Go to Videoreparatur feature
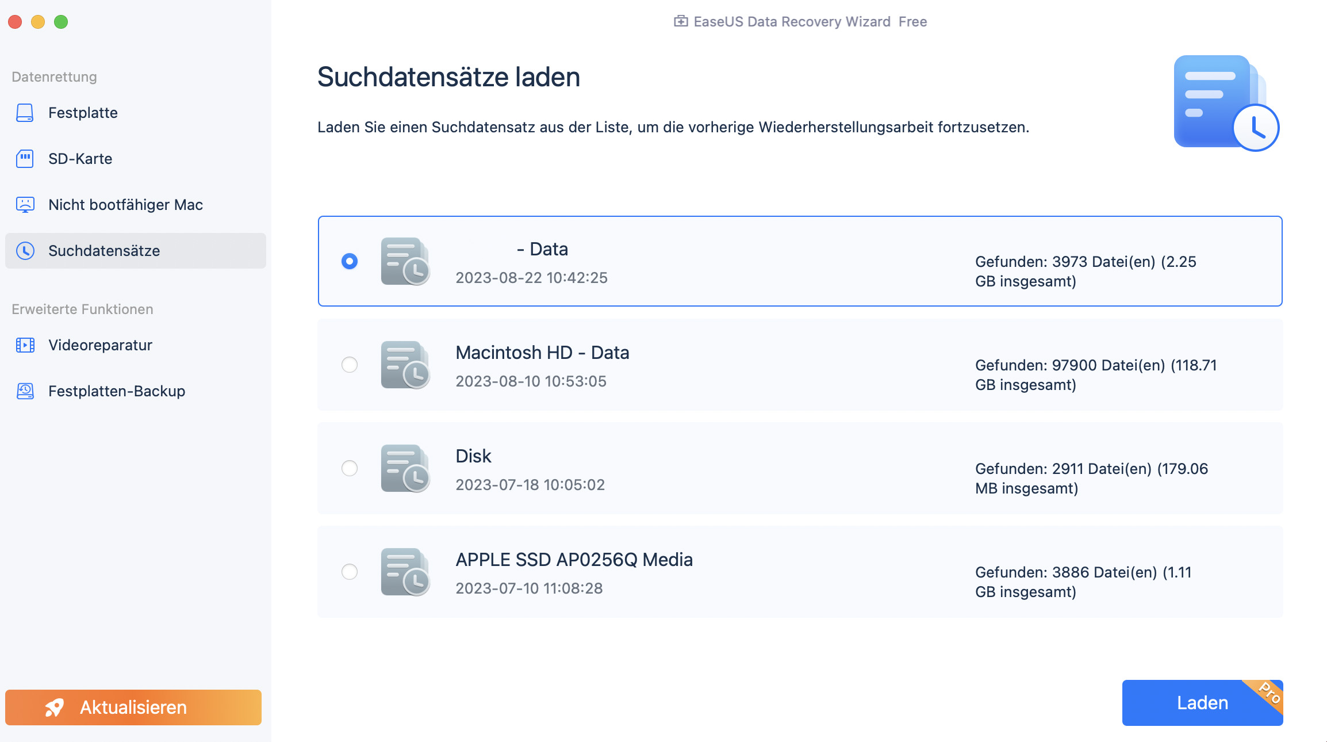 click(x=136, y=345)
